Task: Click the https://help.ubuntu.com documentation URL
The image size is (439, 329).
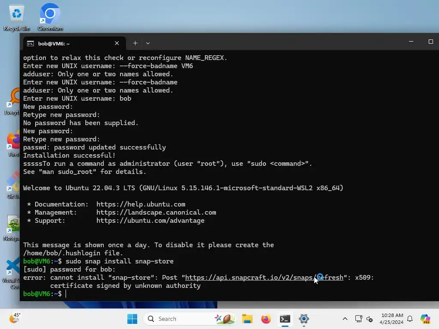Action: [141, 204]
